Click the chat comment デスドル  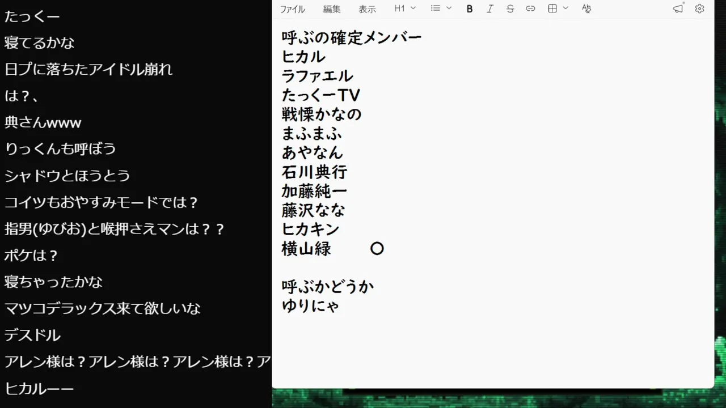point(32,335)
